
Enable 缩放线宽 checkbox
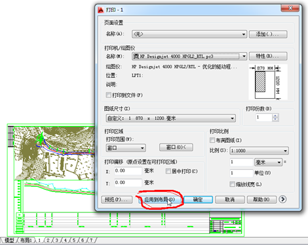[x=232, y=184]
